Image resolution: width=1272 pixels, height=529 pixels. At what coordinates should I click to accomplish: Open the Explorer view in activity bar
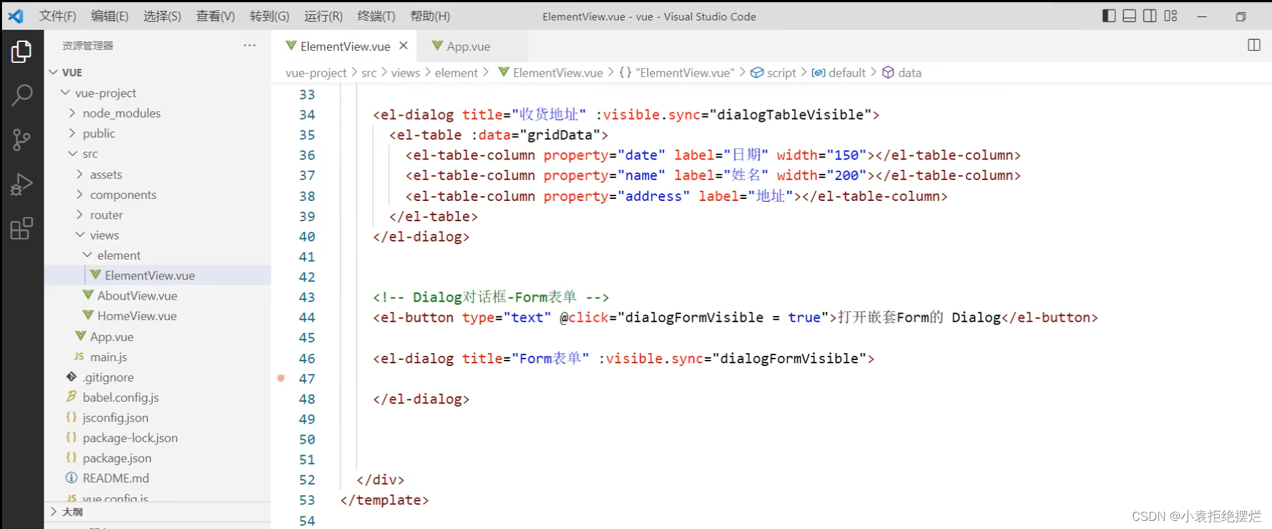click(x=22, y=51)
